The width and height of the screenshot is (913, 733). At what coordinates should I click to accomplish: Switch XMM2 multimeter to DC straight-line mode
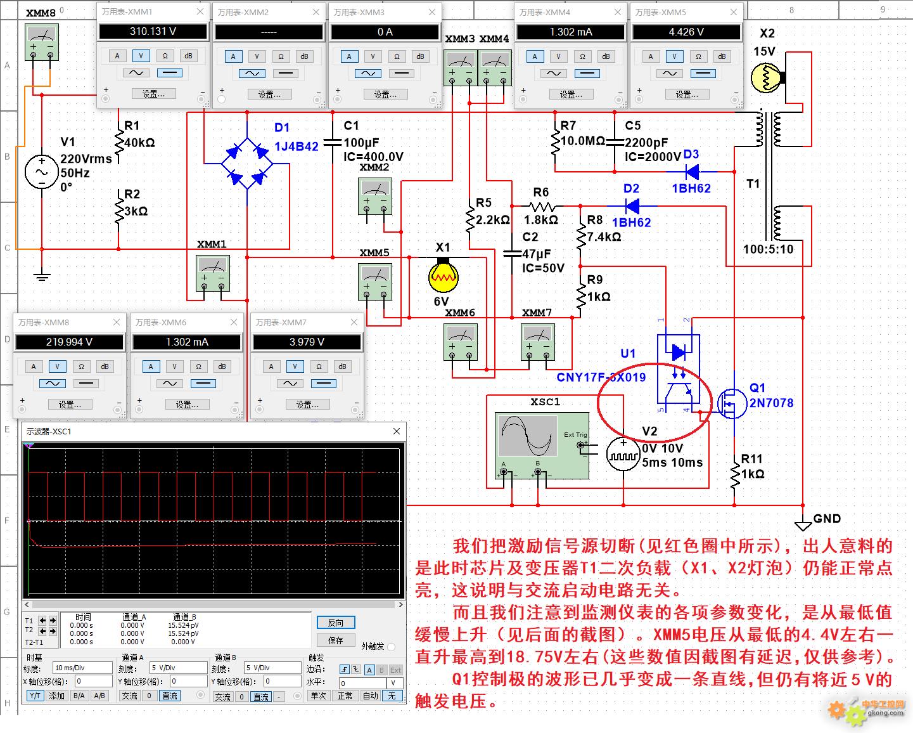pos(285,74)
